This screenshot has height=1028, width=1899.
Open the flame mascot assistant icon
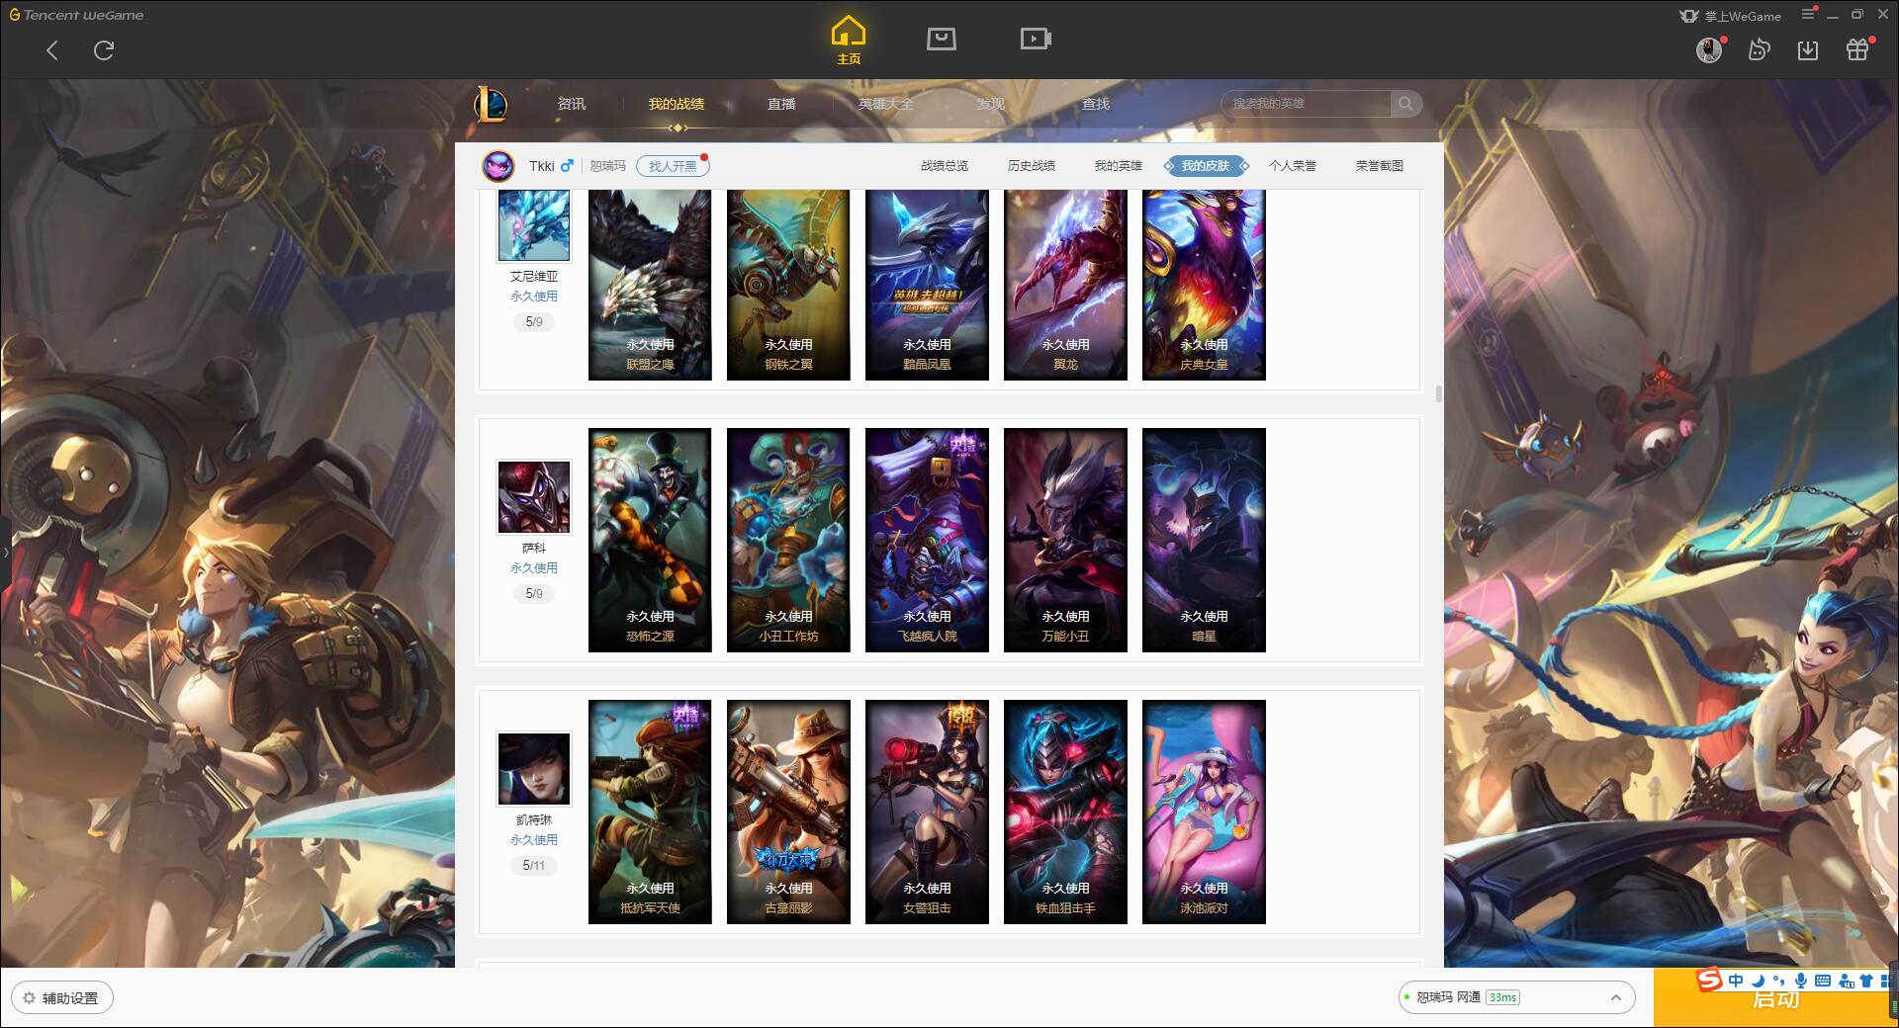(1759, 50)
